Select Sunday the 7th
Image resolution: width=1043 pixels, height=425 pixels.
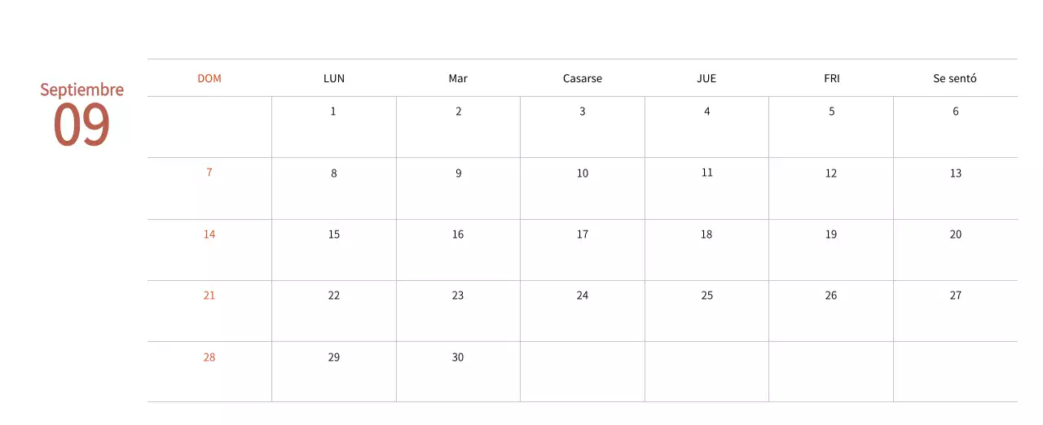[x=209, y=173]
